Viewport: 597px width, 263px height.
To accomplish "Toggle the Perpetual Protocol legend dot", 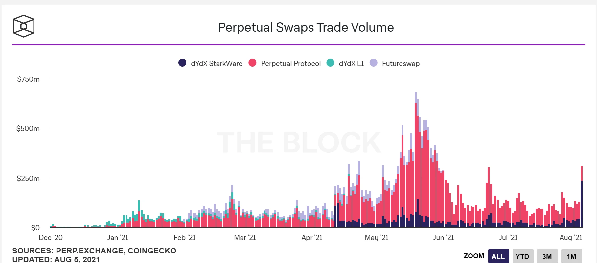I will [252, 63].
